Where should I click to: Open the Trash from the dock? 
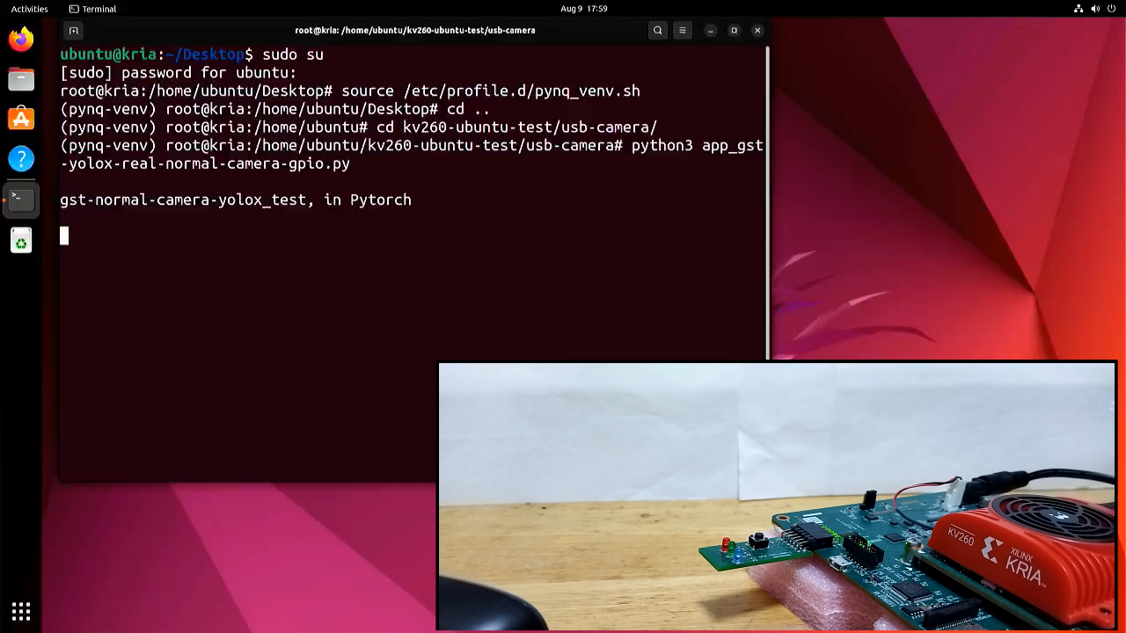click(x=21, y=240)
